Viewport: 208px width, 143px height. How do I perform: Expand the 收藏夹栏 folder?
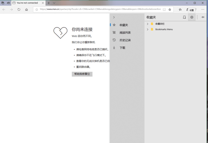pos(147,24)
